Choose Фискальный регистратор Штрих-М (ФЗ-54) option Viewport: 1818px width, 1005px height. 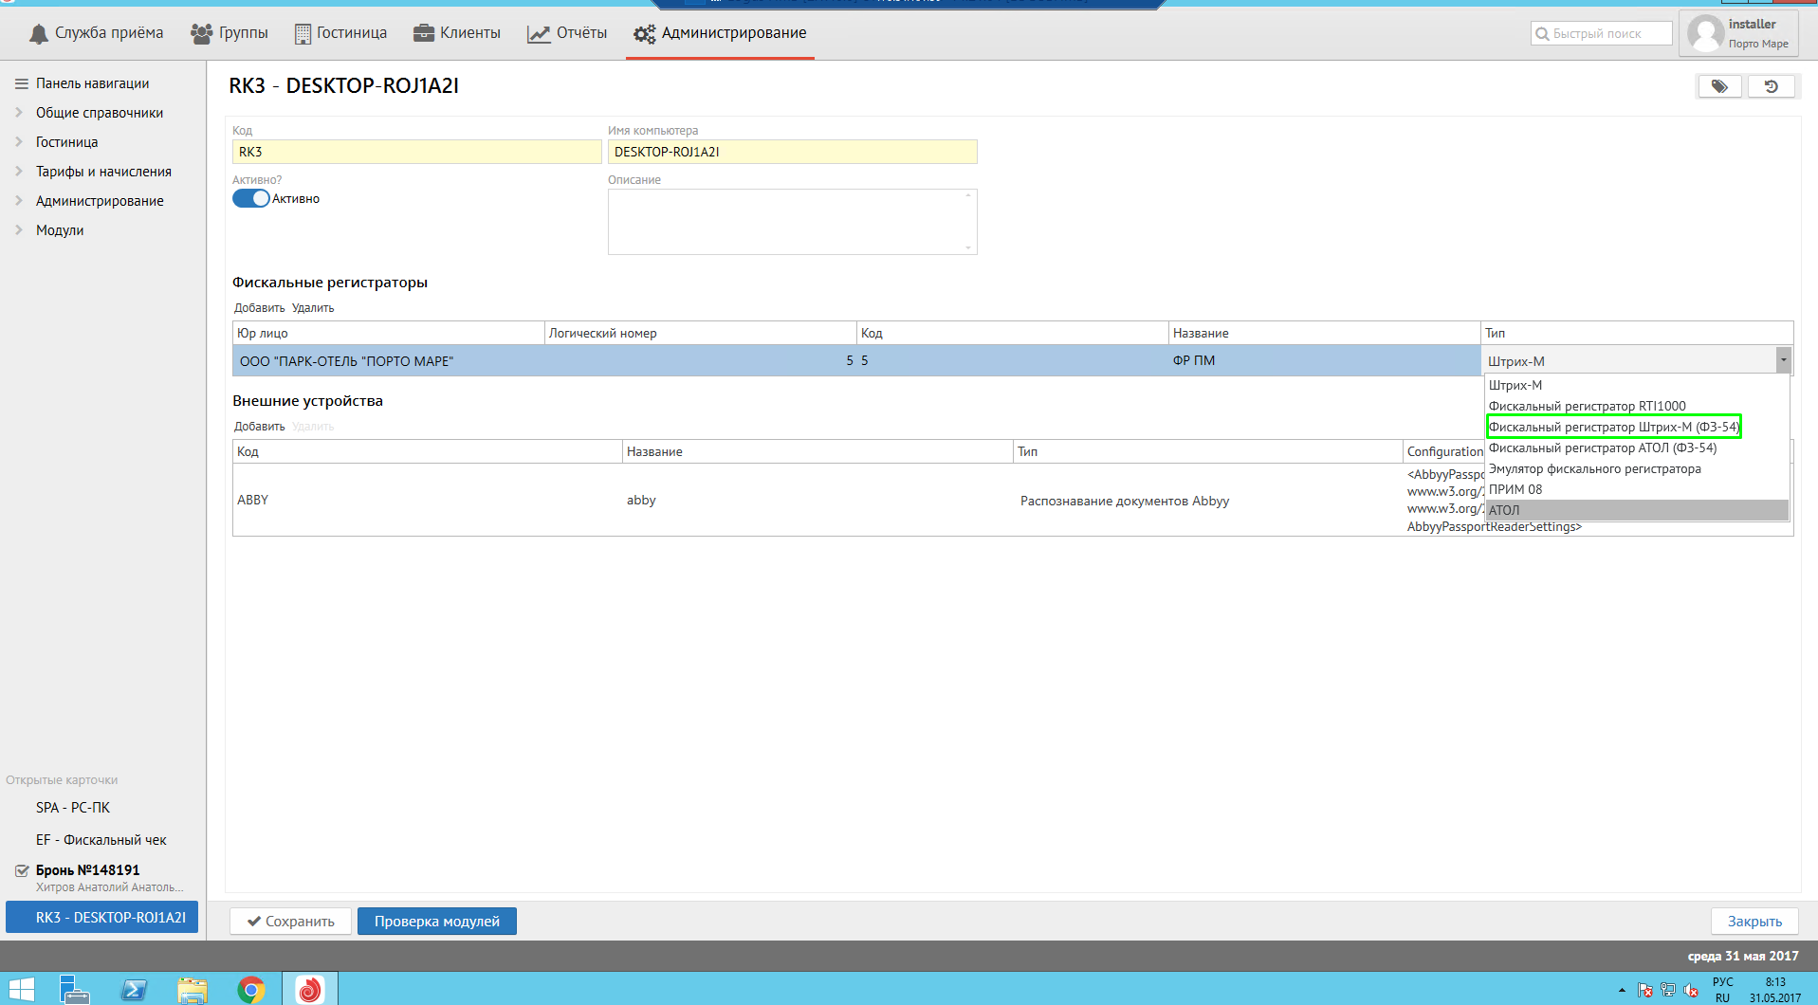click(1613, 427)
